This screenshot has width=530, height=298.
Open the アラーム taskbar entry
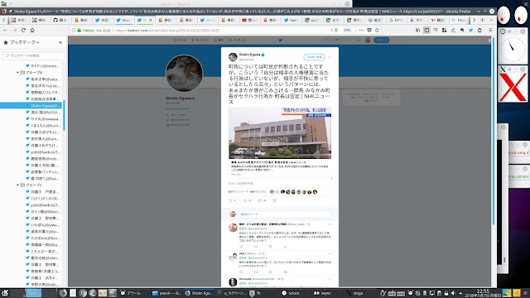130,293
